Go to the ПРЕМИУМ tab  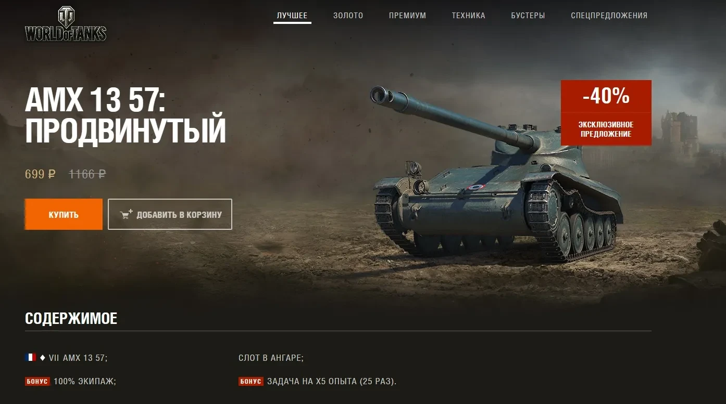coord(407,16)
